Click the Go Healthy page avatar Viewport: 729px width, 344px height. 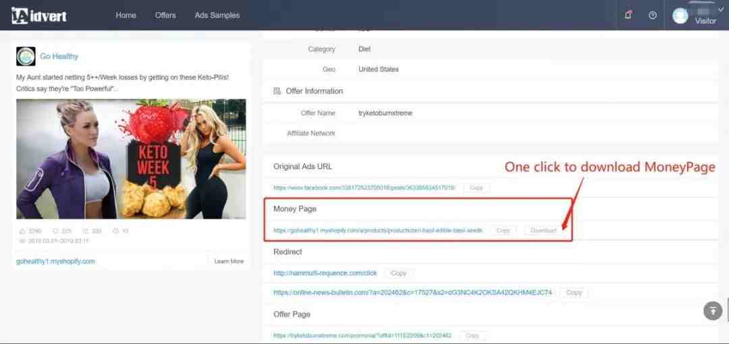tap(26, 56)
